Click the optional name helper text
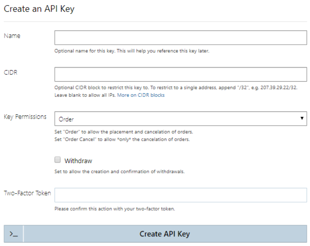The image size is (310, 246). click(x=132, y=51)
